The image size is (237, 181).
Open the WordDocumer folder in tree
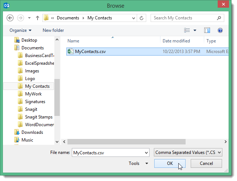pos(39,125)
